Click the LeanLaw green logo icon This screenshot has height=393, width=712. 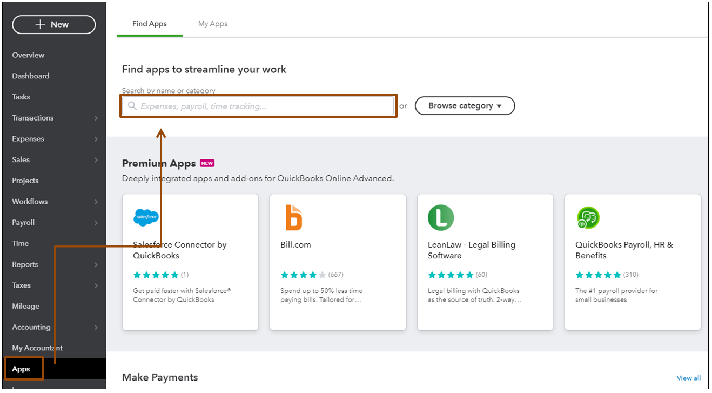pyautogui.click(x=441, y=218)
